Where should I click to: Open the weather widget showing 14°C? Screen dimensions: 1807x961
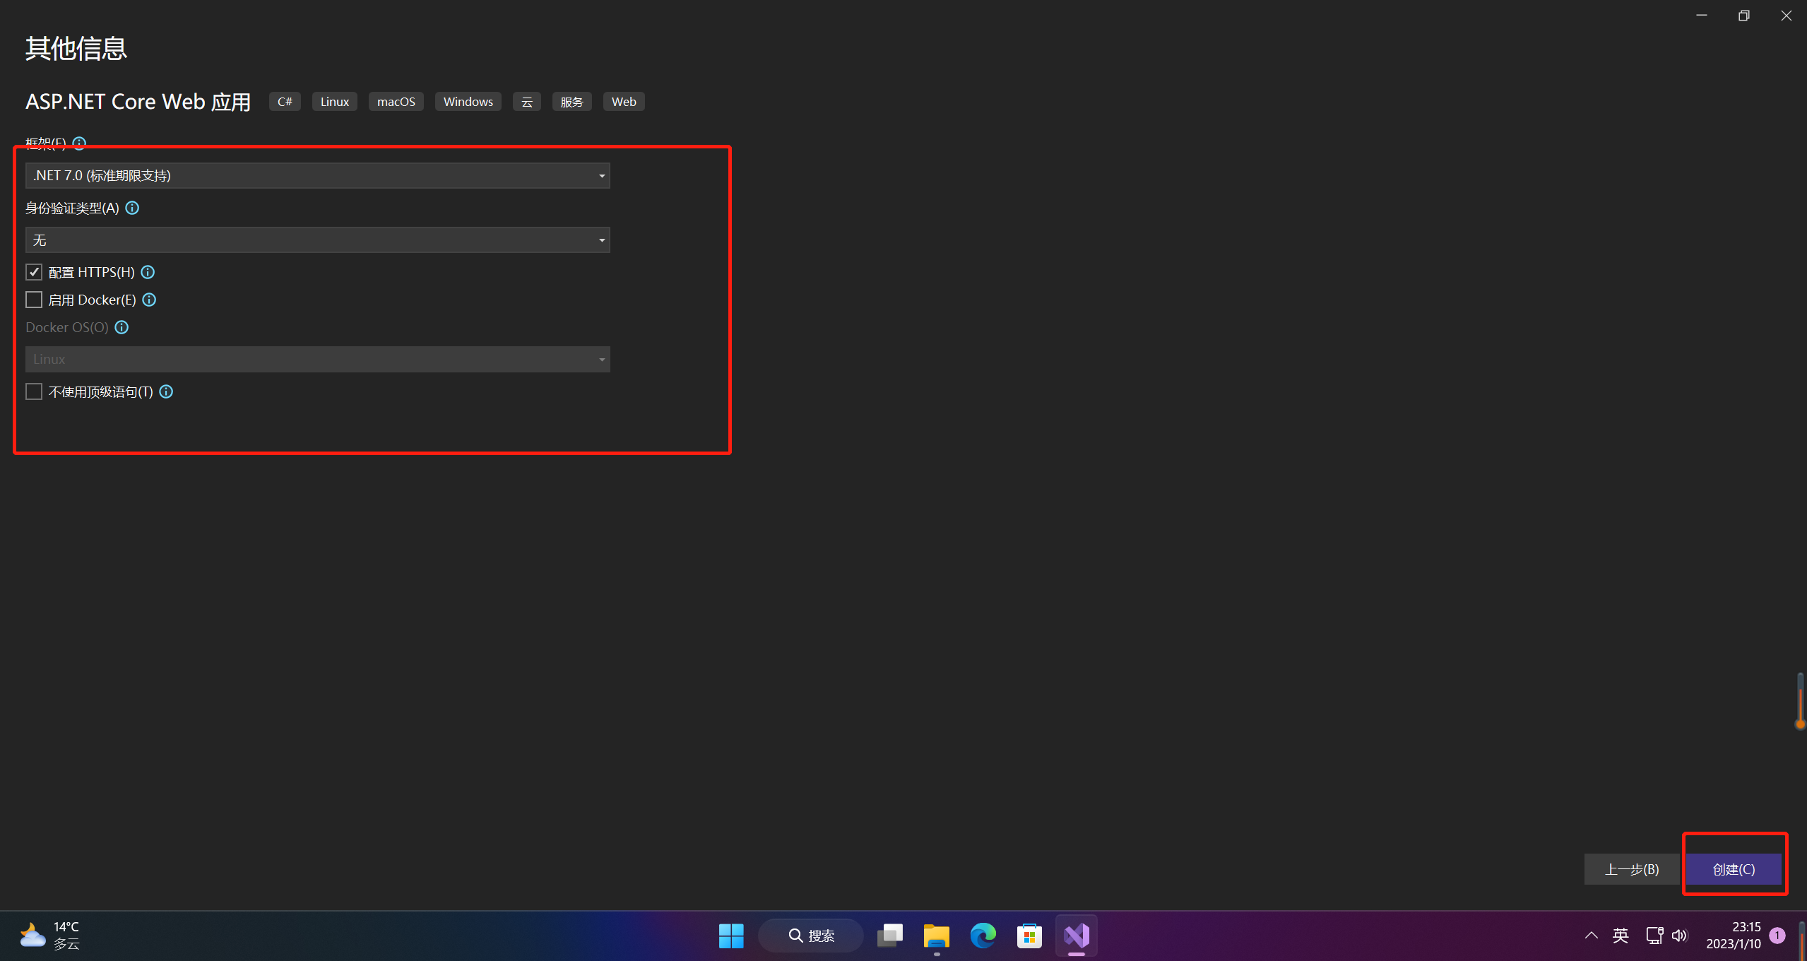pyautogui.click(x=51, y=936)
